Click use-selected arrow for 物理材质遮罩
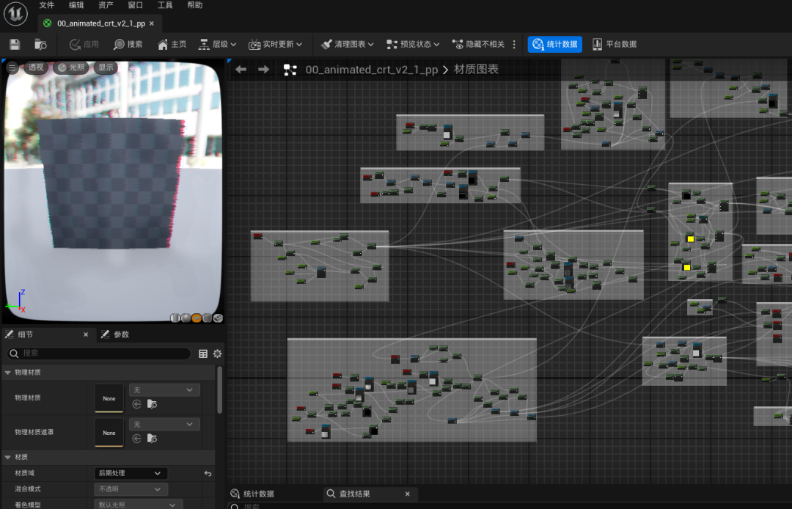The image size is (792, 509). [x=136, y=439]
